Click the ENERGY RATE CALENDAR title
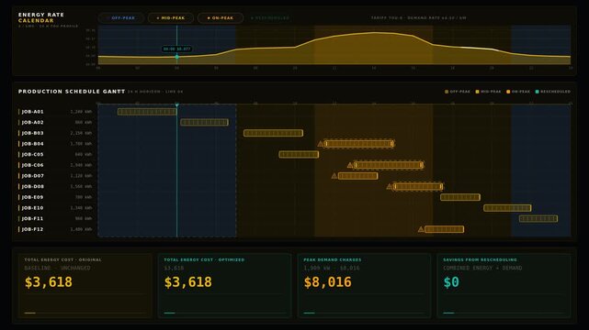This screenshot has width=589, height=330. pyautogui.click(x=41, y=17)
